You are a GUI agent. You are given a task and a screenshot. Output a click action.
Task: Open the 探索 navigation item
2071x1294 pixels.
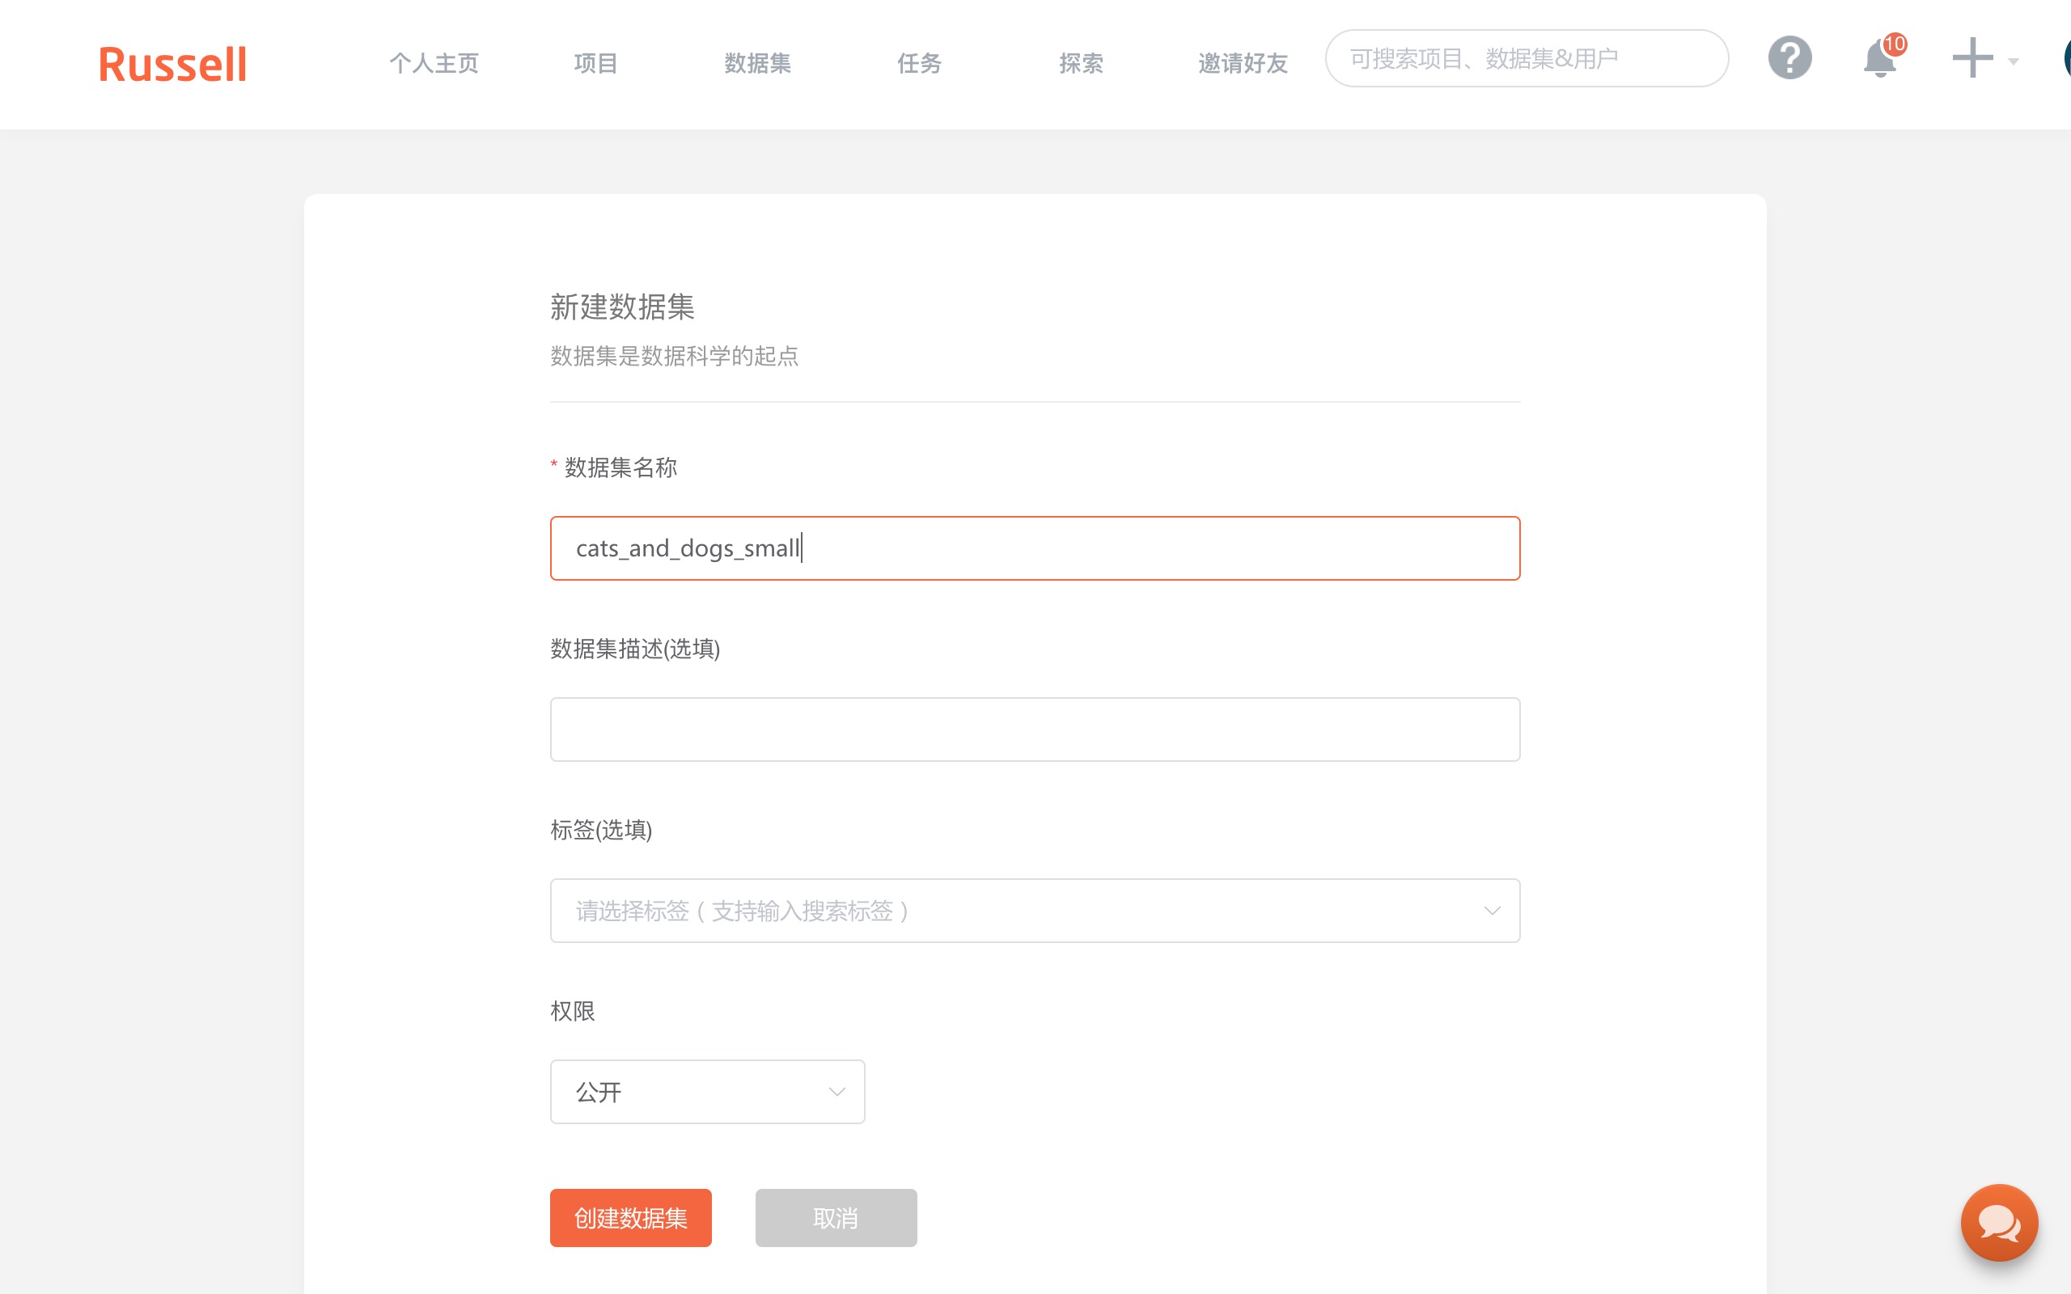[1081, 63]
